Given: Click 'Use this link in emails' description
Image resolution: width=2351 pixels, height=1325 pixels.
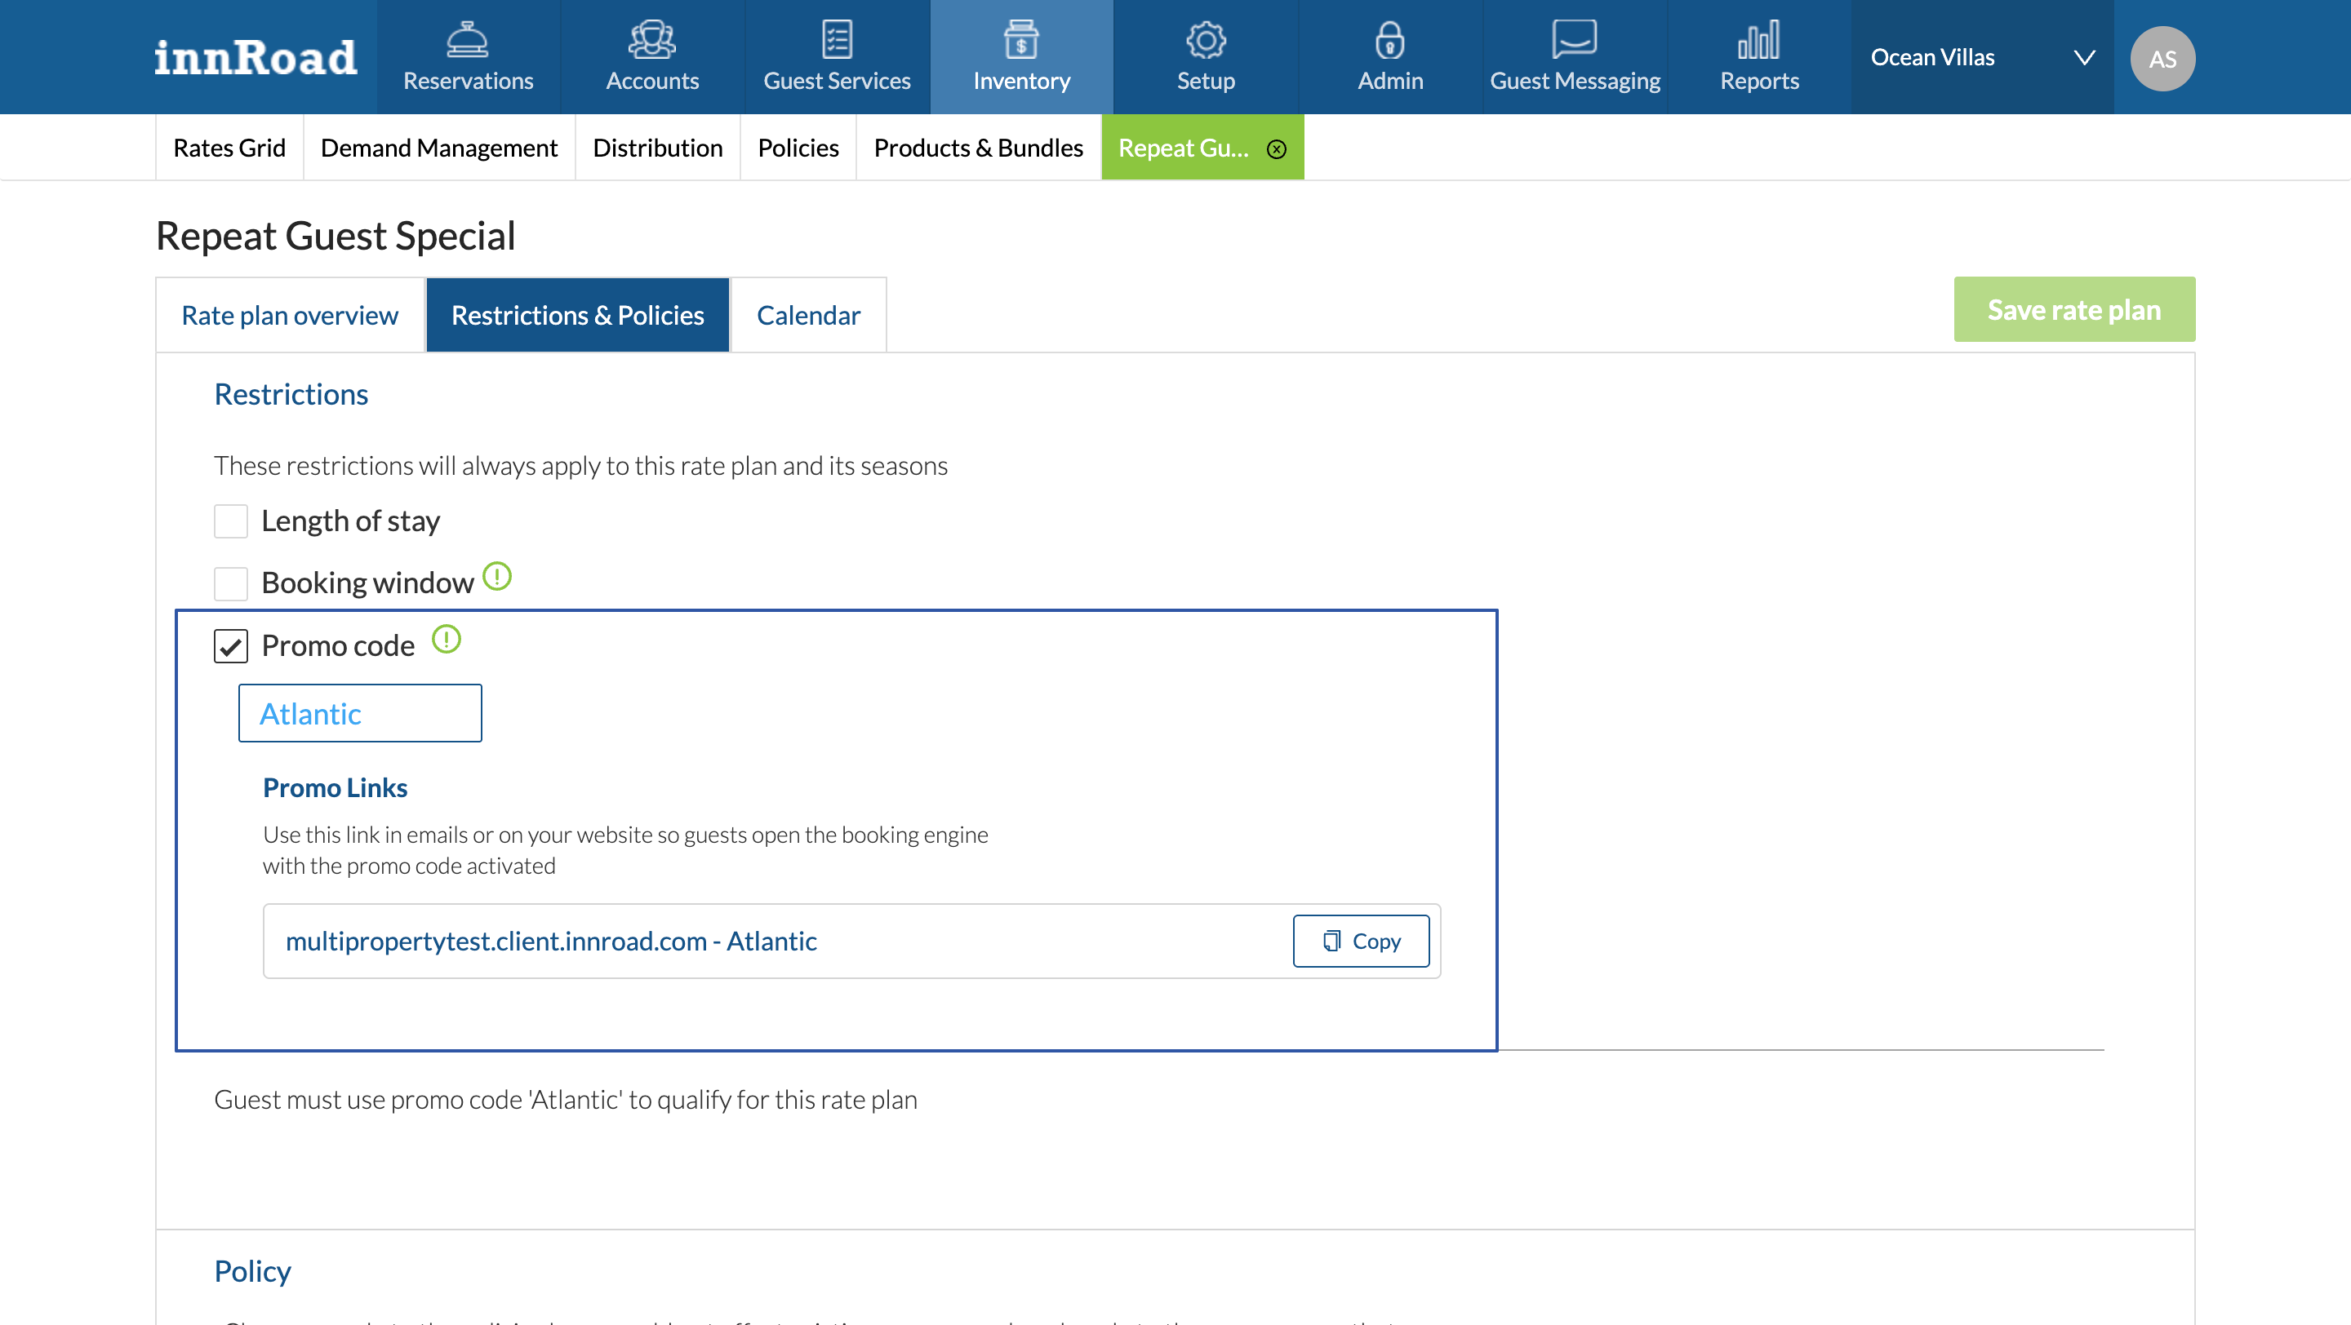Looking at the screenshot, I should [626, 850].
